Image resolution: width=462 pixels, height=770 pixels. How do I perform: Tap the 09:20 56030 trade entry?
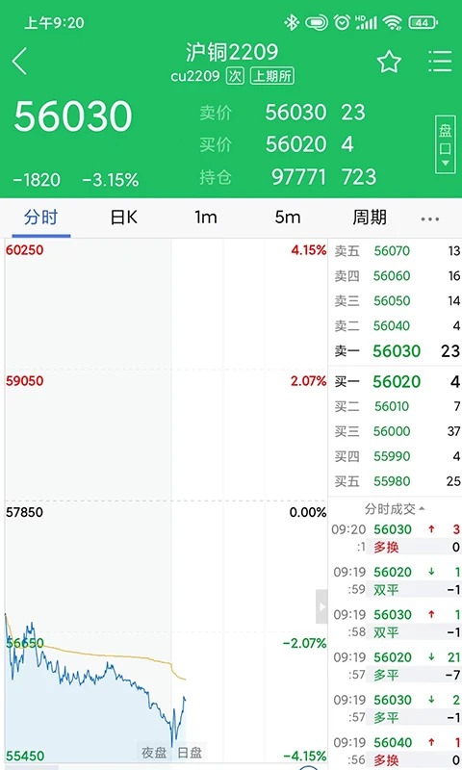coord(396,538)
